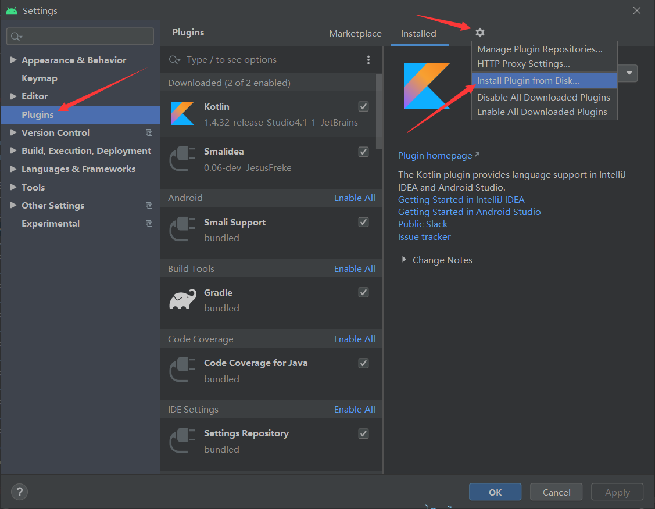The image size is (655, 509).
Task: Expand the Editor settings node
Action: pyautogui.click(x=13, y=96)
